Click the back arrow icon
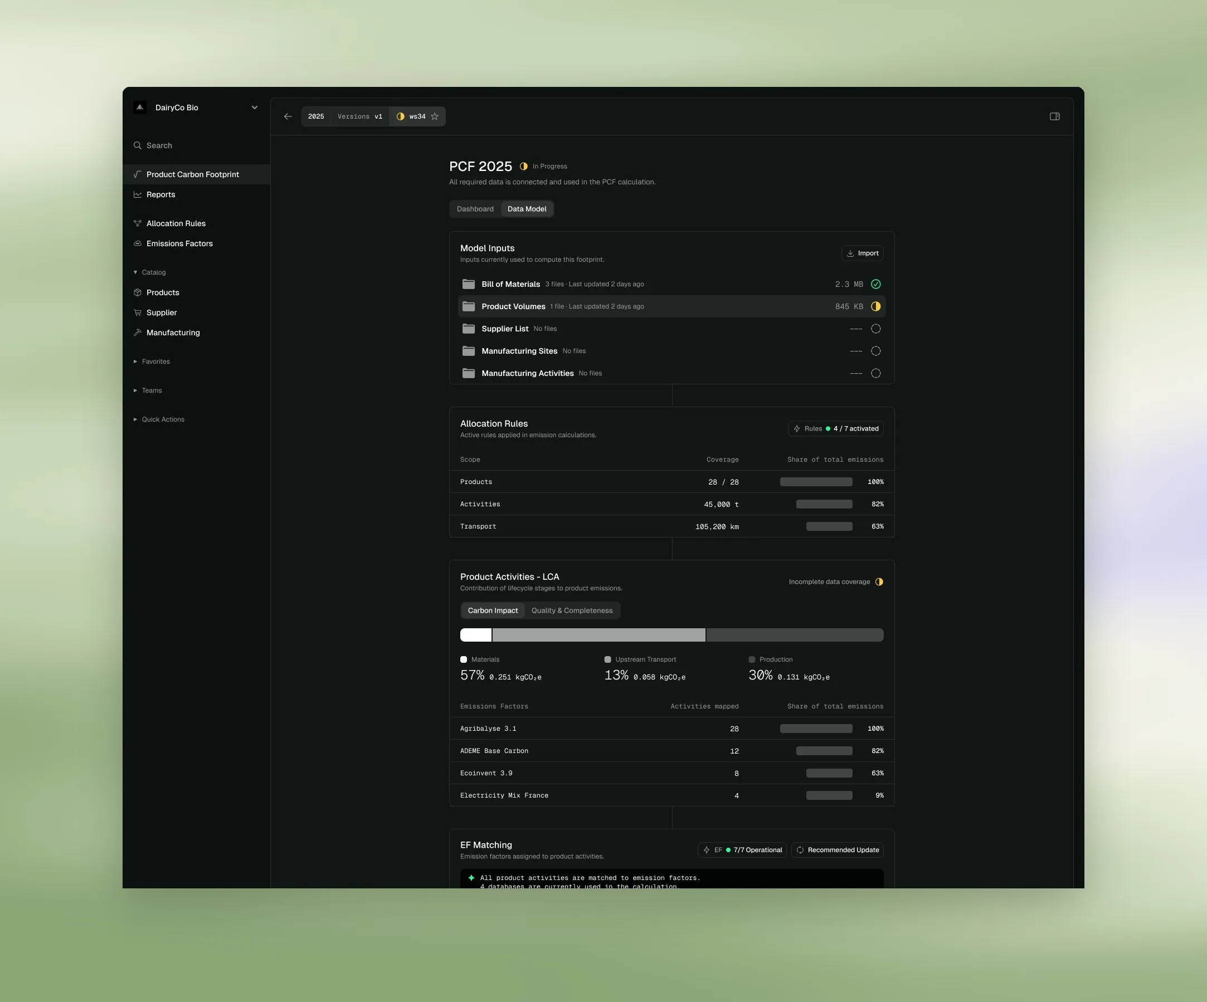Screen dimensions: 1207x1002 288,116
